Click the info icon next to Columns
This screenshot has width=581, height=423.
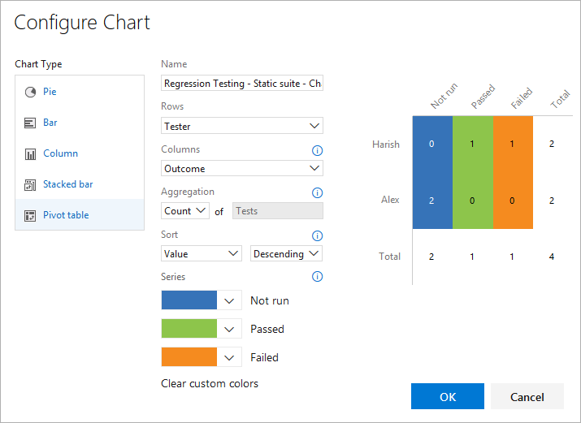(318, 150)
